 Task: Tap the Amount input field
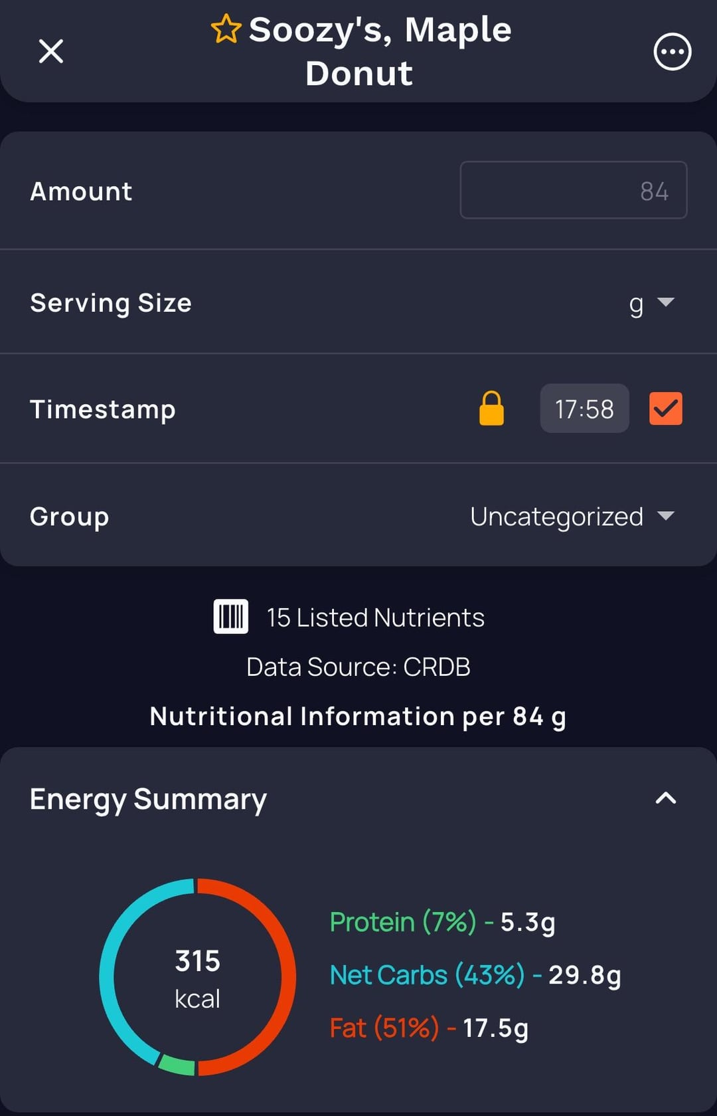(x=573, y=190)
